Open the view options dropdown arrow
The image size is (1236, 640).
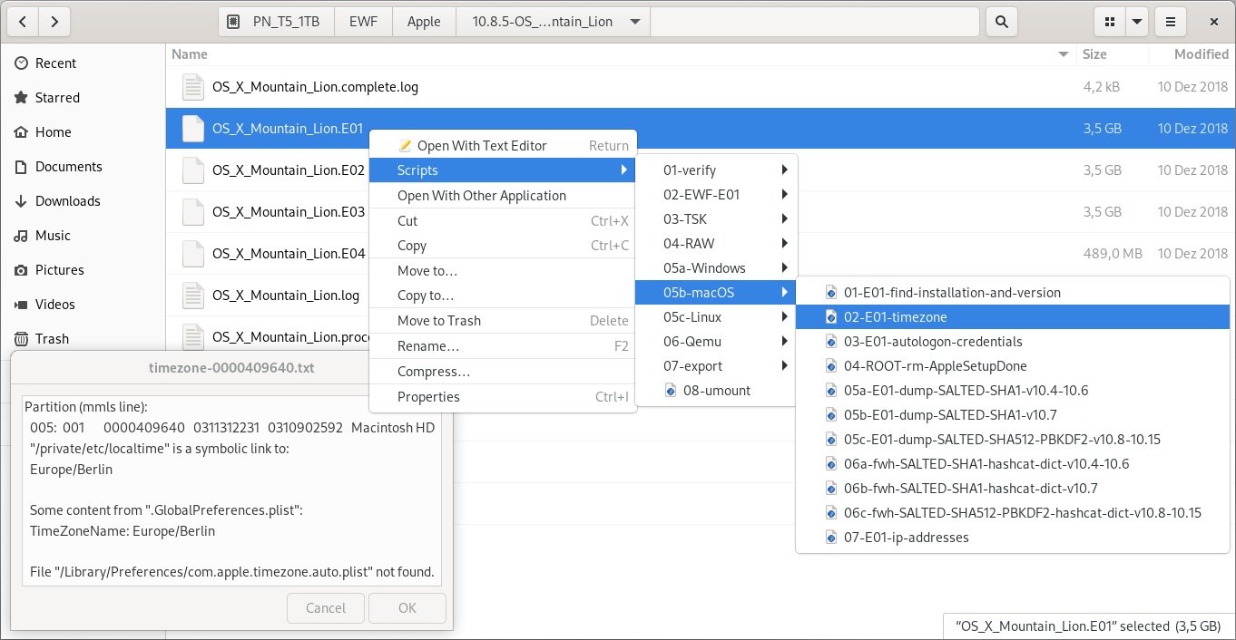coord(1136,21)
